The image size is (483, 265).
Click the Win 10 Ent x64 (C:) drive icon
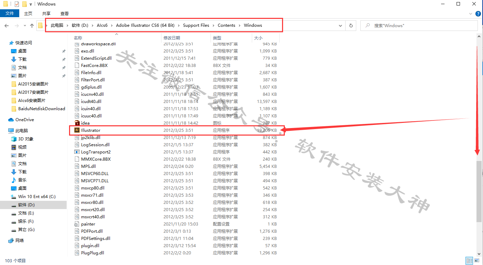pyautogui.click(x=14, y=197)
